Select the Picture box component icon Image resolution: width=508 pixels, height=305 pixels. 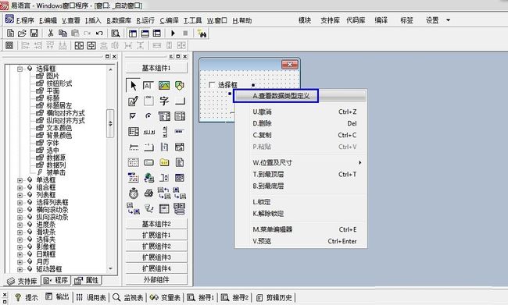click(164, 85)
